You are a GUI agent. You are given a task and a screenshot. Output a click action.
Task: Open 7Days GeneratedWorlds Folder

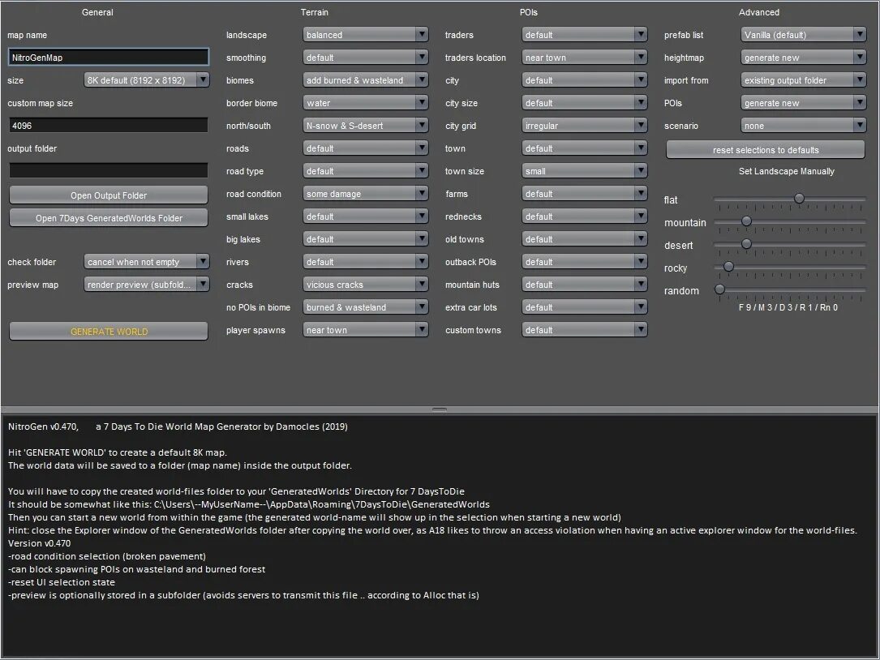pos(109,218)
